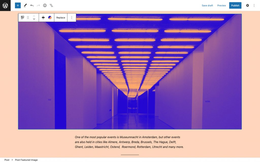The image size is (260, 162).
Task: Open the duotone filter swatch
Action: 50,18
